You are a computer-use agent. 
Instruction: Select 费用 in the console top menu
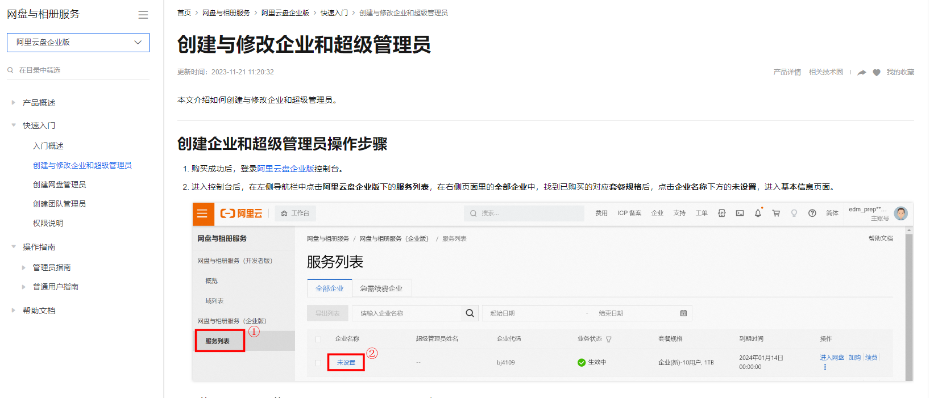coord(601,213)
